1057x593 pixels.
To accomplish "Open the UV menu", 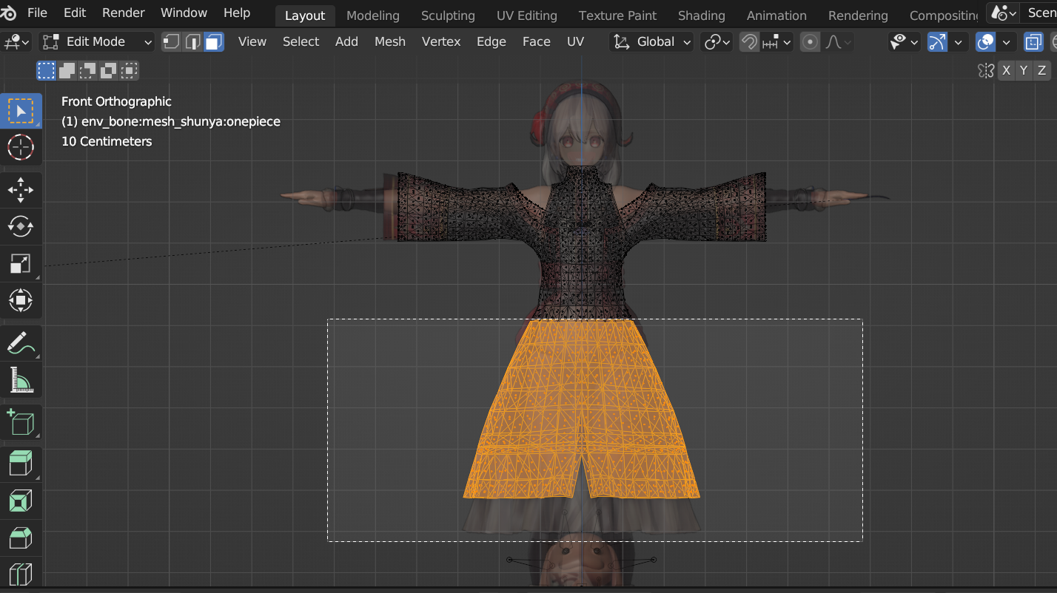I will pos(576,42).
